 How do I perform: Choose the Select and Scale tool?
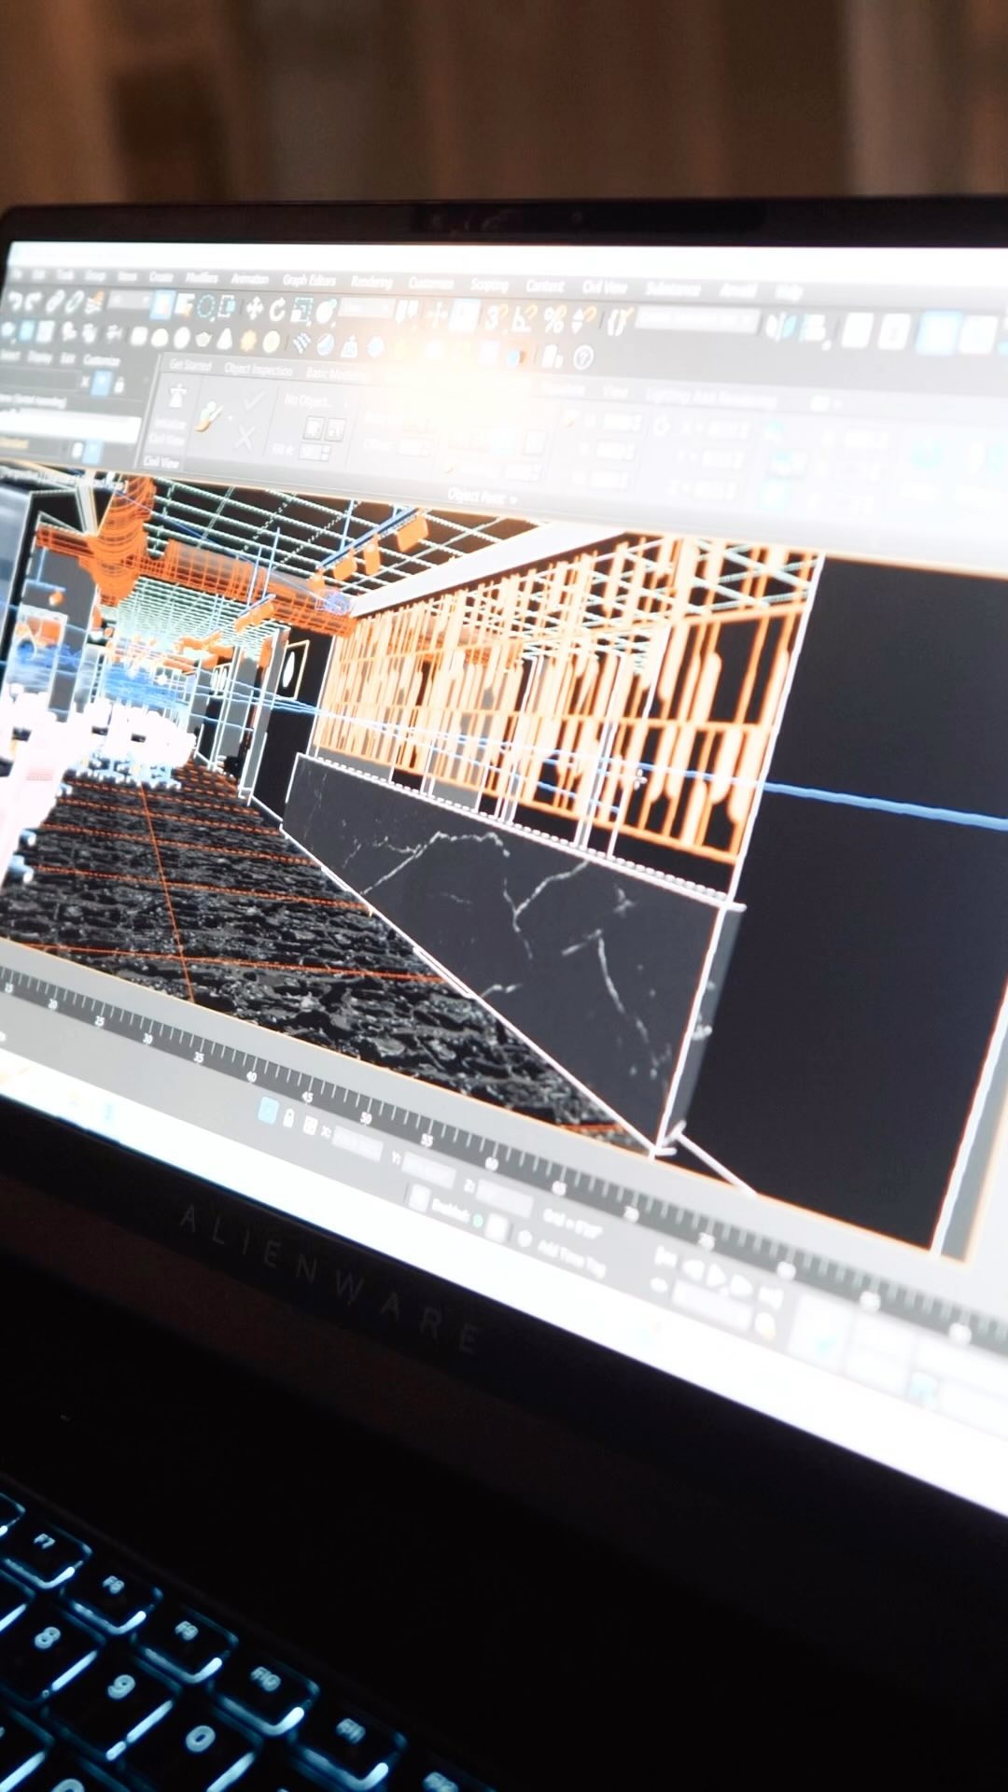(x=301, y=311)
